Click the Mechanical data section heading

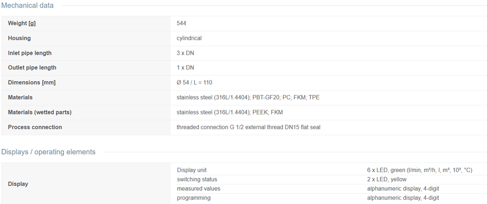click(x=27, y=5)
